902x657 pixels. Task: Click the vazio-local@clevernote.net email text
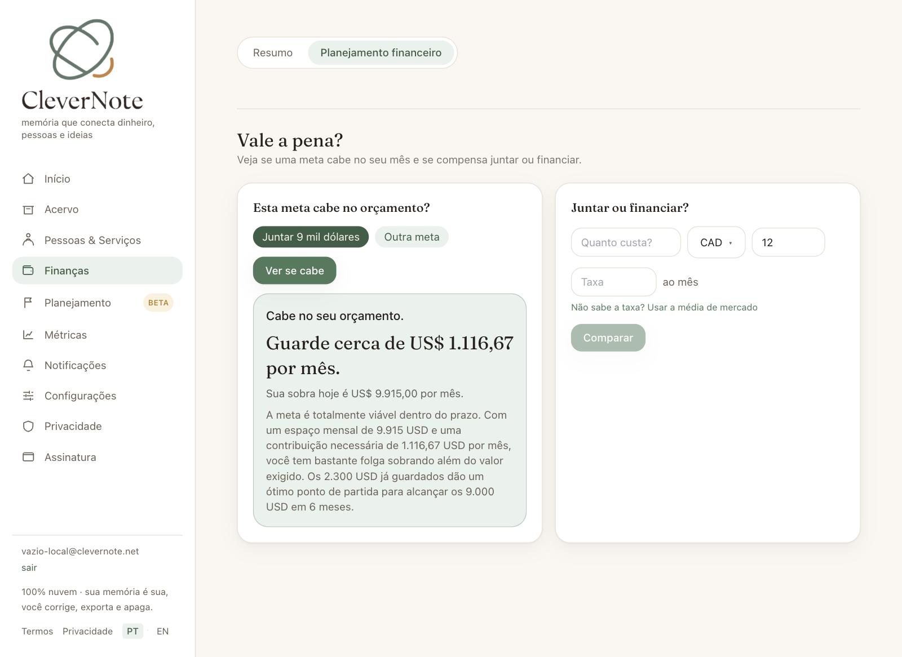80,551
